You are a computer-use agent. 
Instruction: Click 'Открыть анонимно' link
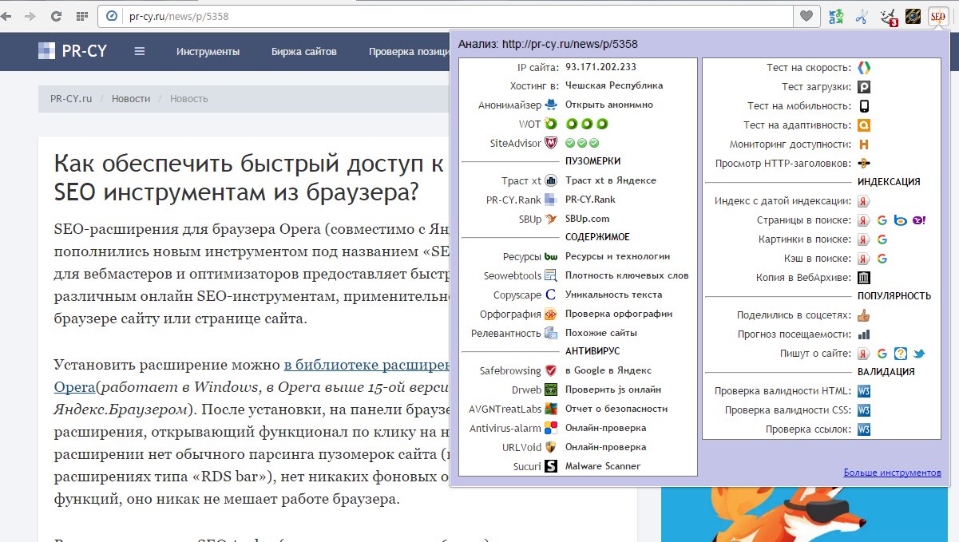pos(608,105)
